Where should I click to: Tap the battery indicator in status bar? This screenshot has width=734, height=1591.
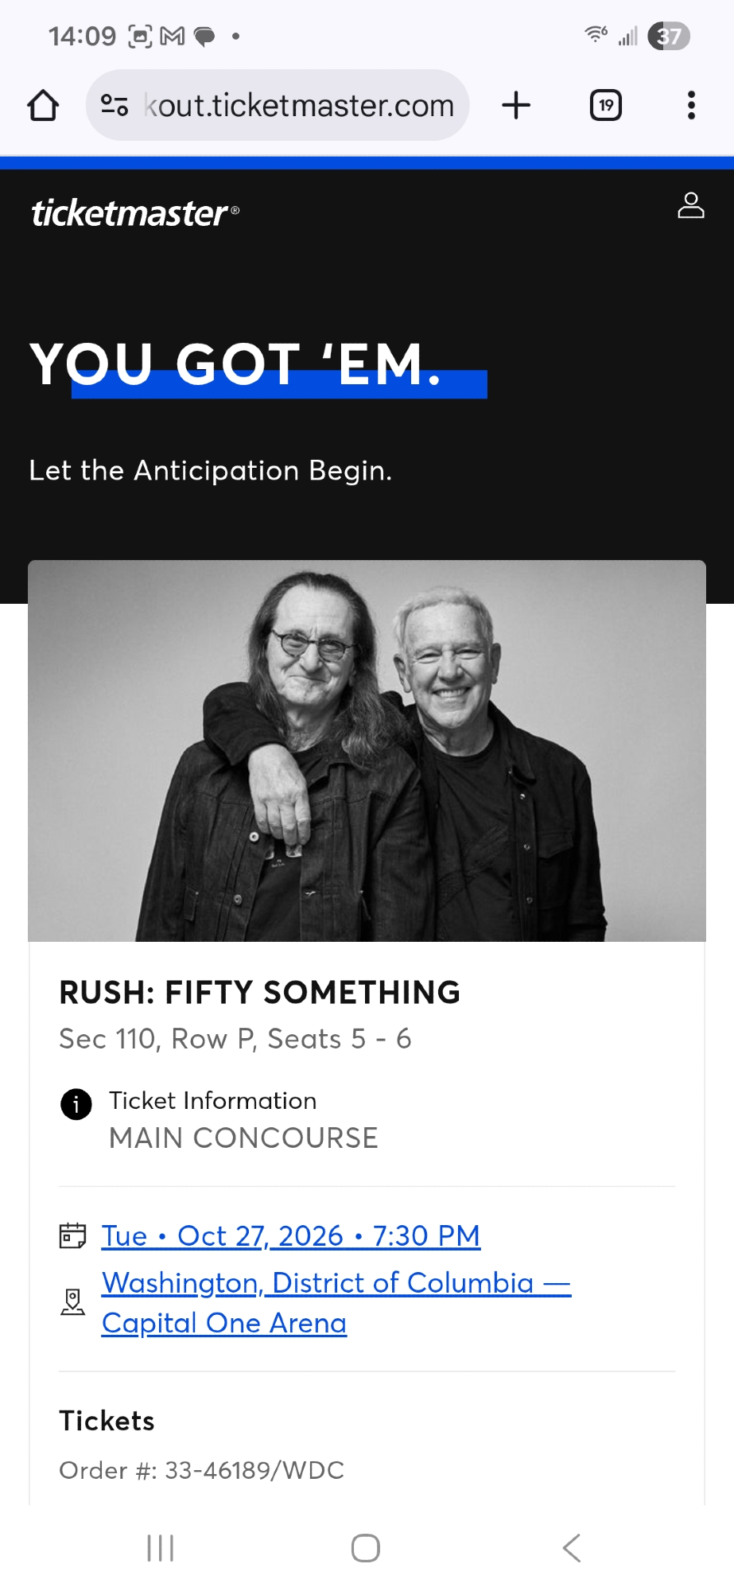click(x=669, y=36)
